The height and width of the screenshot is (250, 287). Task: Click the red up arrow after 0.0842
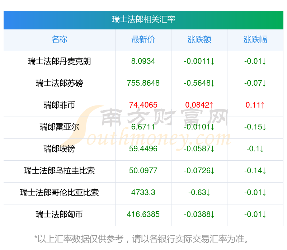212,105
